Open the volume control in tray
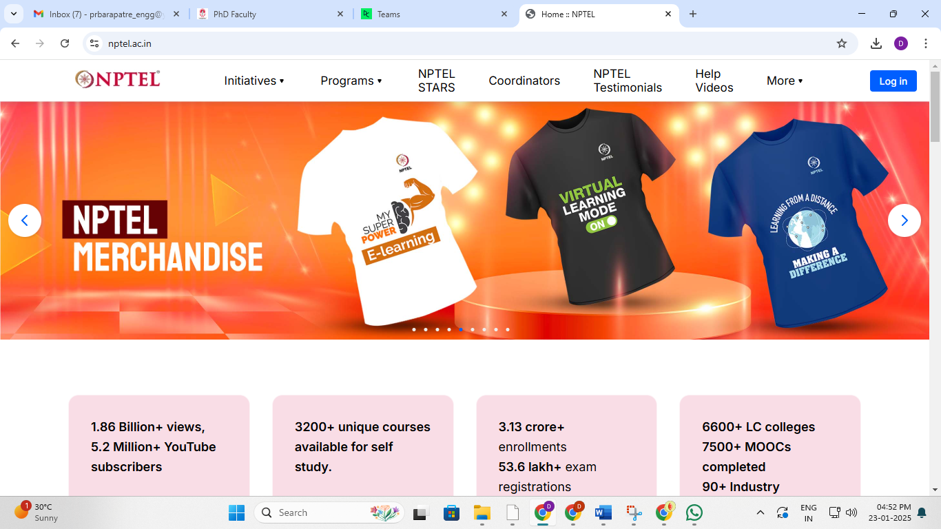 [851, 512]
